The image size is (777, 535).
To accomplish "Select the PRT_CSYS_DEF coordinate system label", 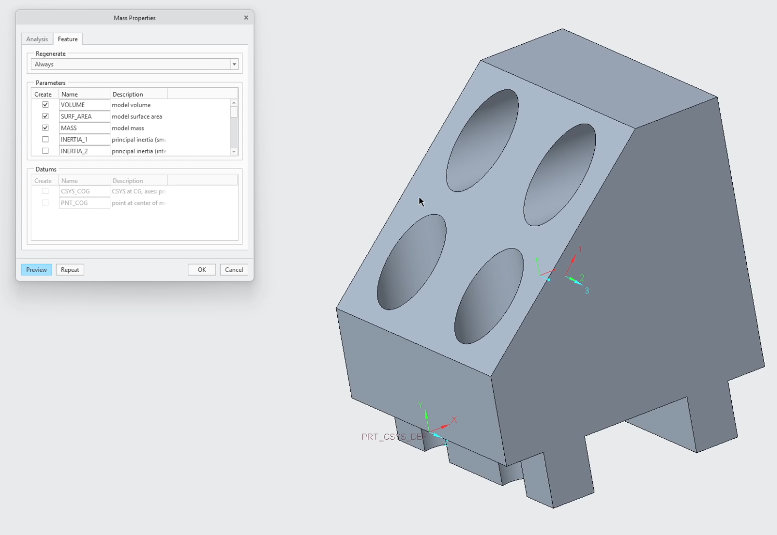I will click(393, 437).
